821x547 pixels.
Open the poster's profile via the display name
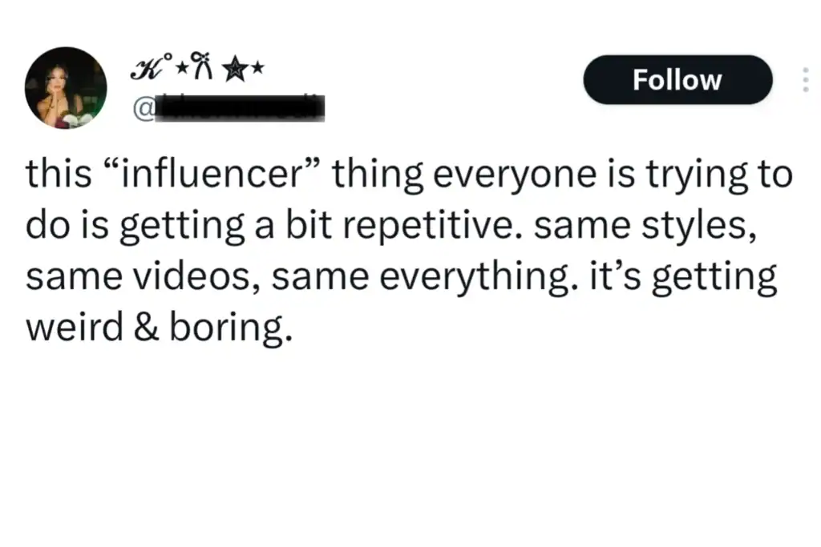(196, 68)
